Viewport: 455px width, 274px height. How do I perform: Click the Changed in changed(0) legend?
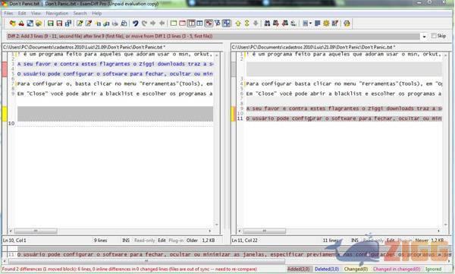click(397, 269)
